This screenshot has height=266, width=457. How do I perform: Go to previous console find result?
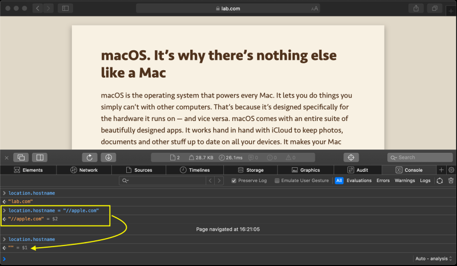(210, 180)
